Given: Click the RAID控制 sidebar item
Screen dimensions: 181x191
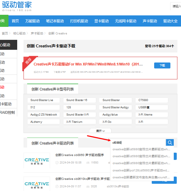Looking at the screenshot, I should (8, 112).
